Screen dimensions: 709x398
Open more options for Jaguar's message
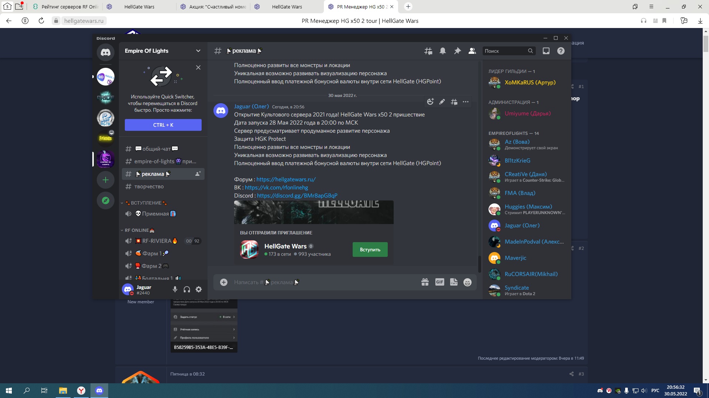pyautogui.click(x=466, y=102)
